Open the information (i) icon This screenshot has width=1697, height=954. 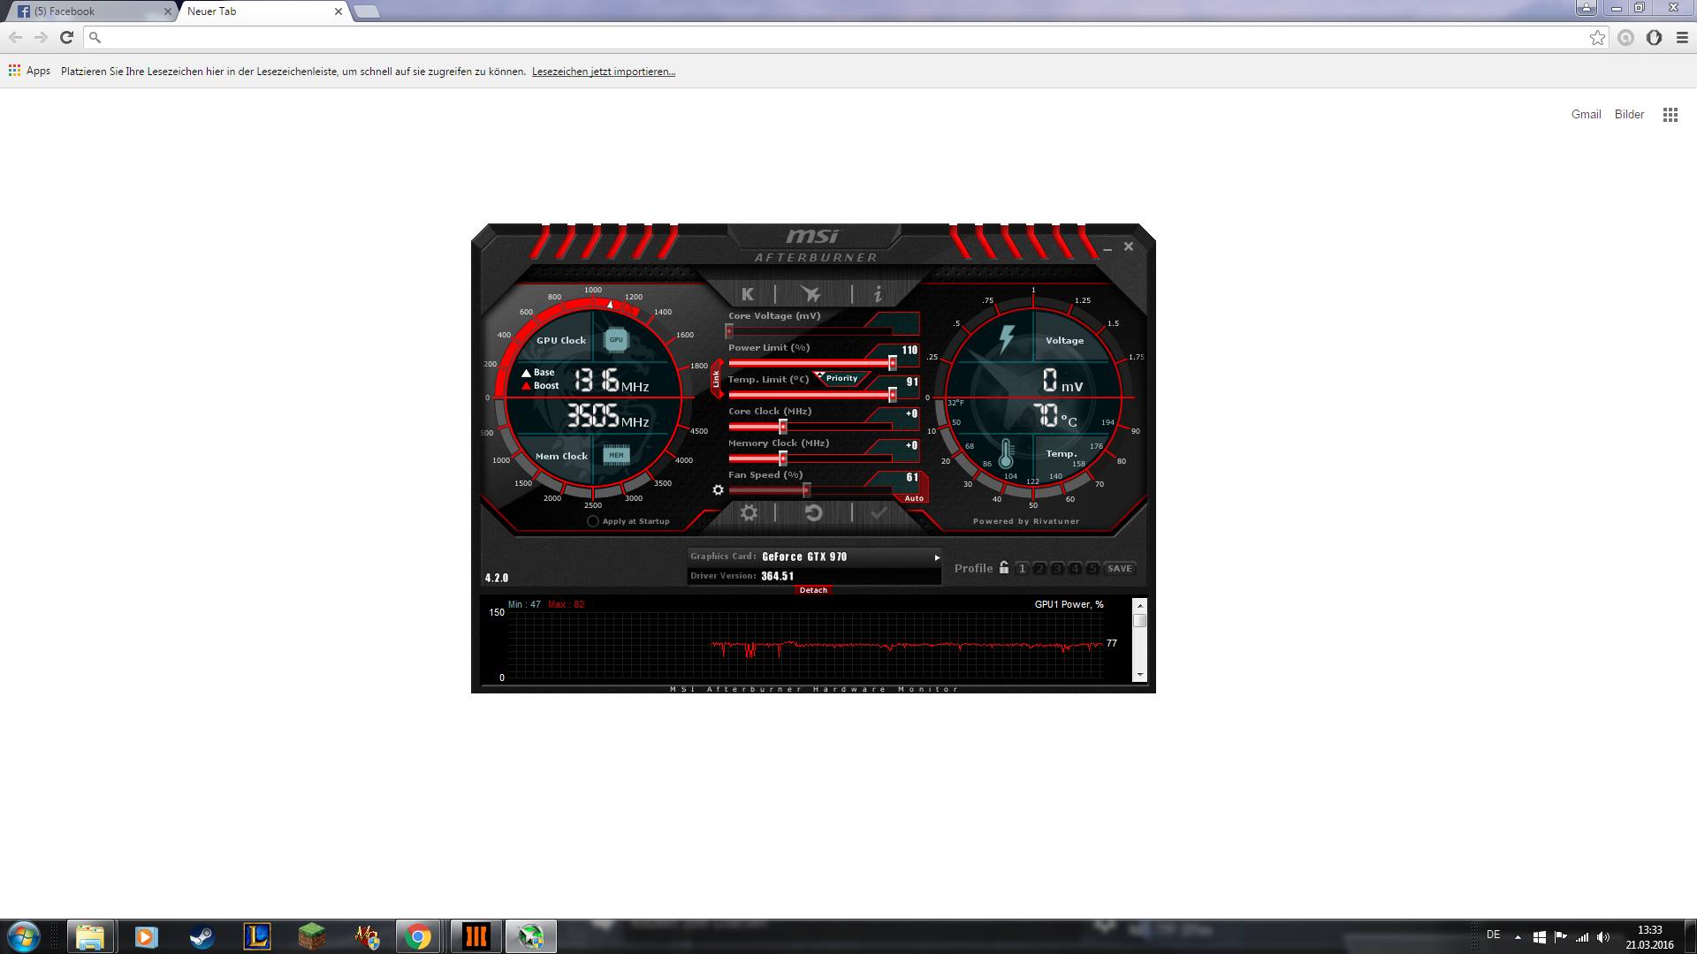(877, 294)
